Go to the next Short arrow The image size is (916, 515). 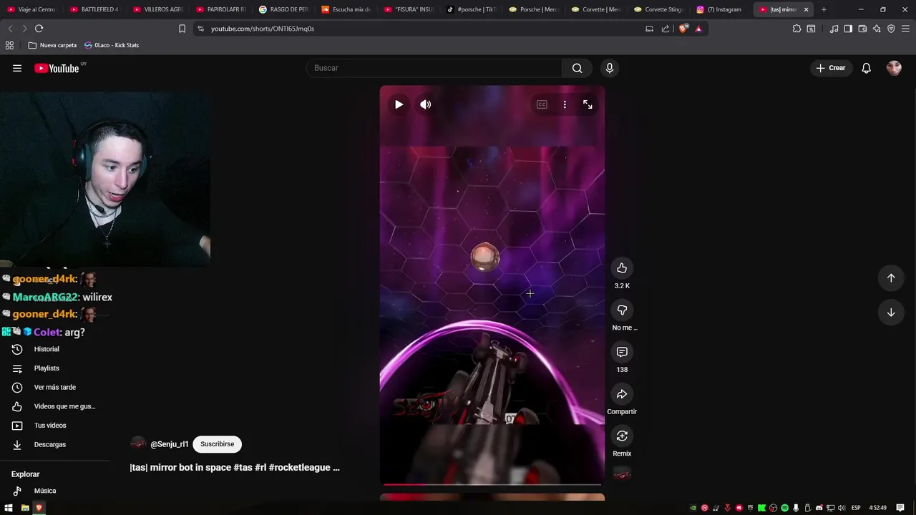pyautogui.click(x=891, y=312)
